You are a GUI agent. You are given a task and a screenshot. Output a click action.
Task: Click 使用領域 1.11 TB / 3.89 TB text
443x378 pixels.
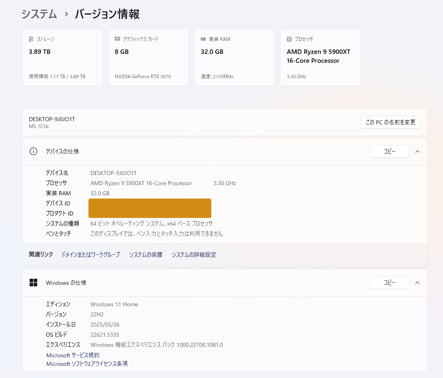pyautogui.click(x=57, y=77)
